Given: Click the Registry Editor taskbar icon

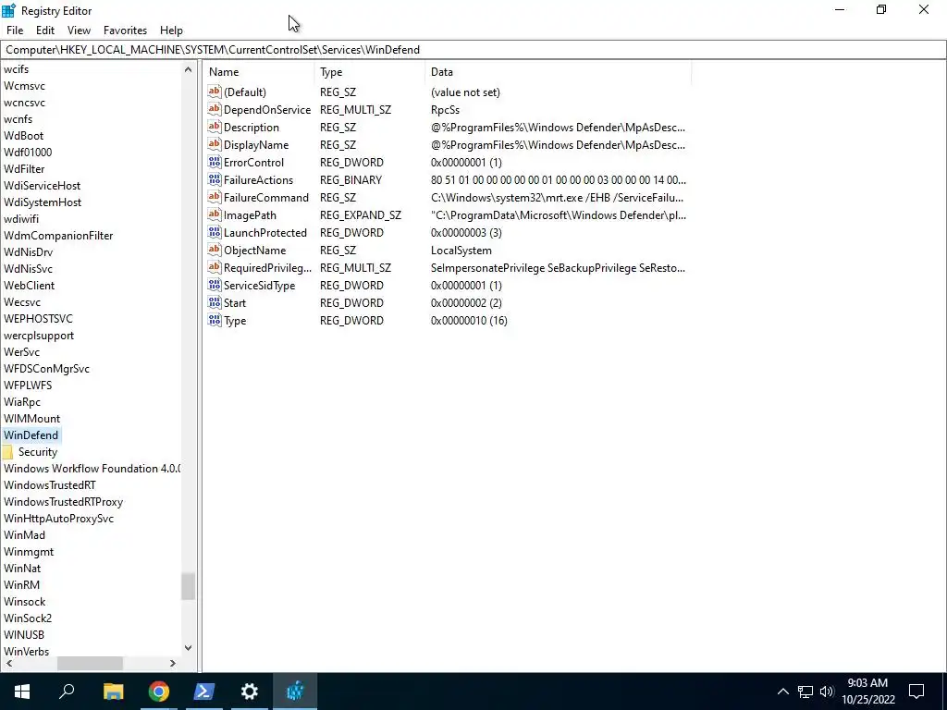Looking at the screenshot, I should point(295,692).
